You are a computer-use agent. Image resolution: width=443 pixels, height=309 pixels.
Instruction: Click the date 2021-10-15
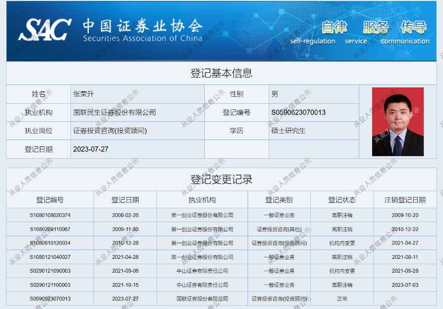coord(125,285)
